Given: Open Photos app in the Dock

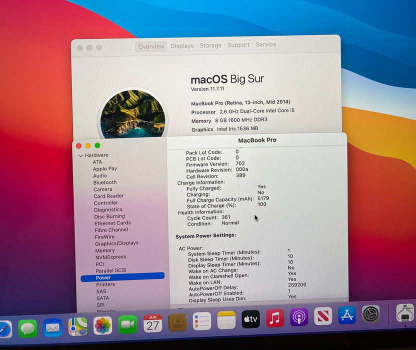Looking at the screenshot, I should (102, 325).
